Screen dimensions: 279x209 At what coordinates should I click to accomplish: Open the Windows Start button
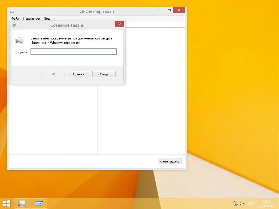click(x=7, y=203)
